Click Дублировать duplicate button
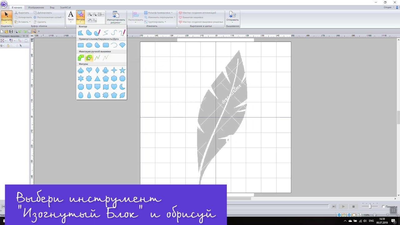Screen dimensions: 400x225 pyautogui.click(x=42, y=13)
